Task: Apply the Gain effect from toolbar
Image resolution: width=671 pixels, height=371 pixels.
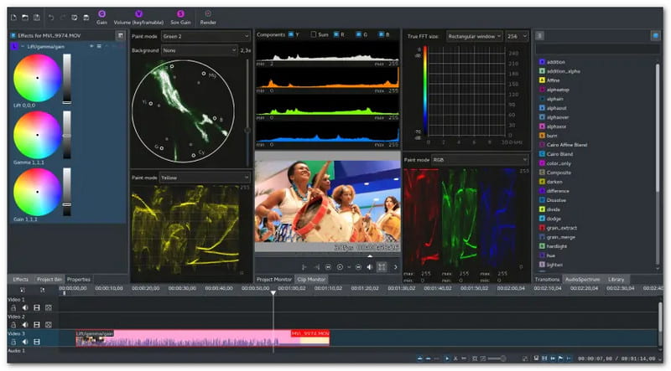Action: 101,18
